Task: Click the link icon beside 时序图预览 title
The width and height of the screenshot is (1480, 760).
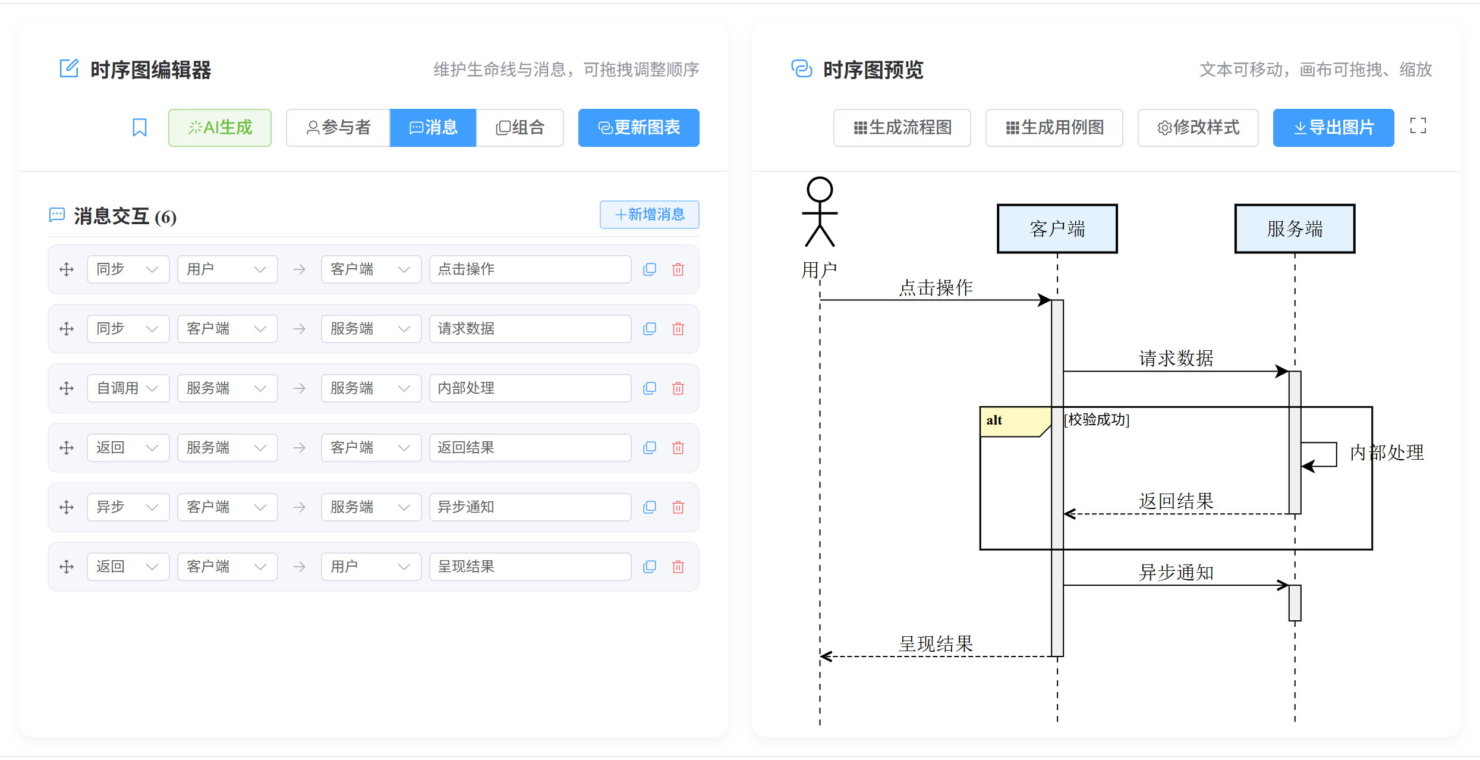Action: 802,68
